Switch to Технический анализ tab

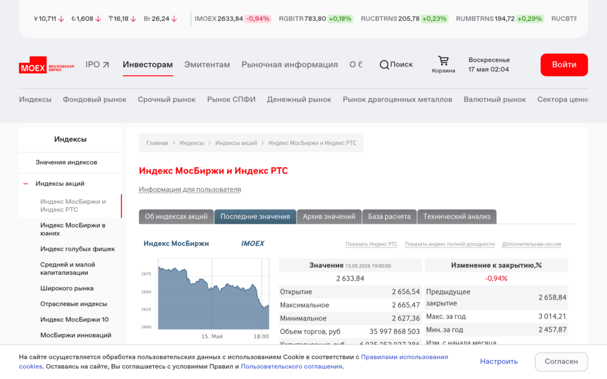pos(457,217)
